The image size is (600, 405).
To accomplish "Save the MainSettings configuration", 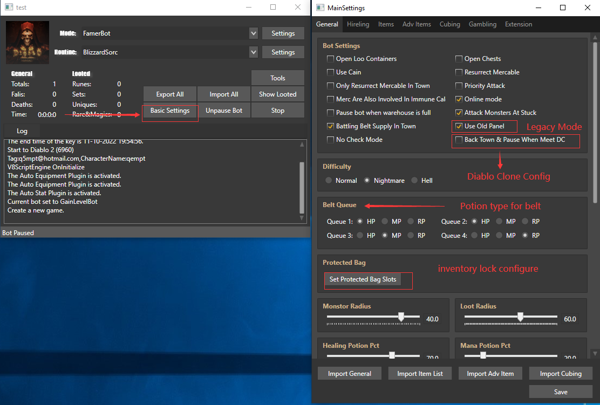I will coord(561,392).
